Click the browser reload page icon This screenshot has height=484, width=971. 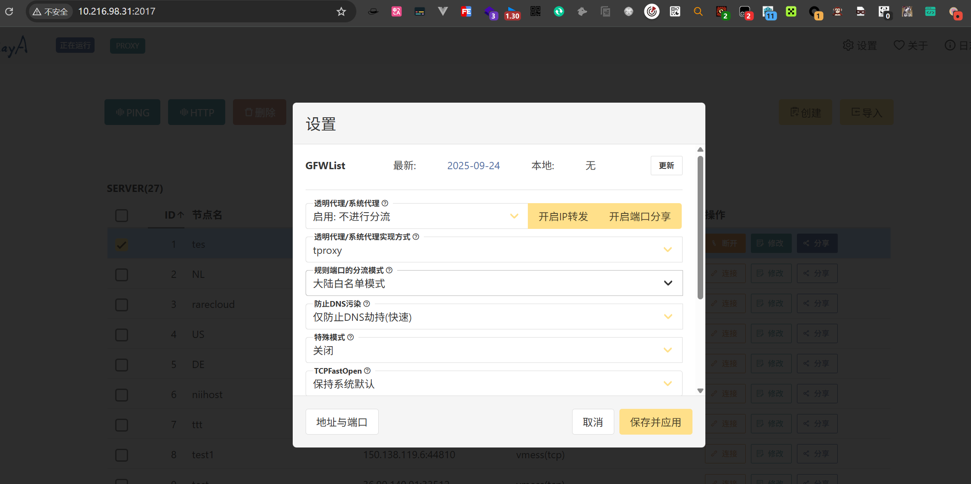click(x=9, y=12)
